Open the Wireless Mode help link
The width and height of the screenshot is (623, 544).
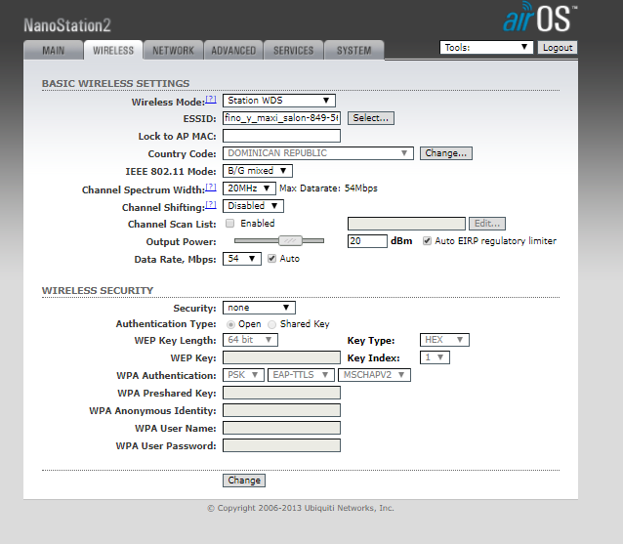pyautogui.click(x=211, y=99)
